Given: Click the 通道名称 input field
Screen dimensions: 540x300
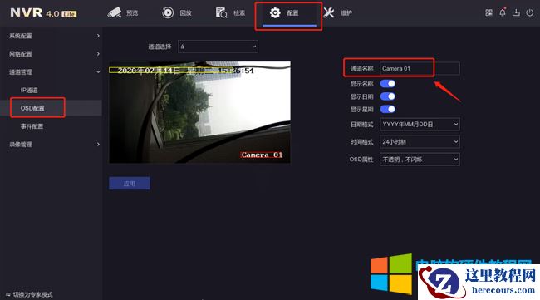Looking at the screenshot, I should [x=420, y=68].
